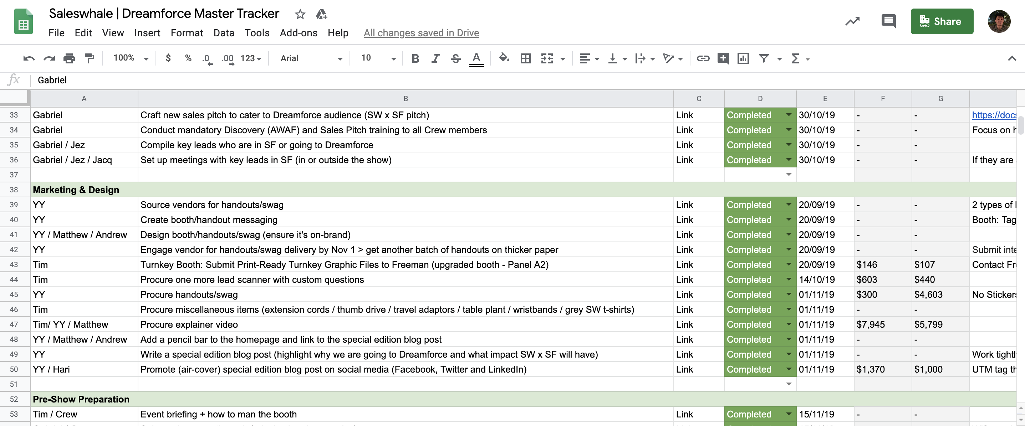Screen dimensions: 1025x426
Task: Open the Arial font dropdown
Action: pyautogui.click(x=311, y=58)
